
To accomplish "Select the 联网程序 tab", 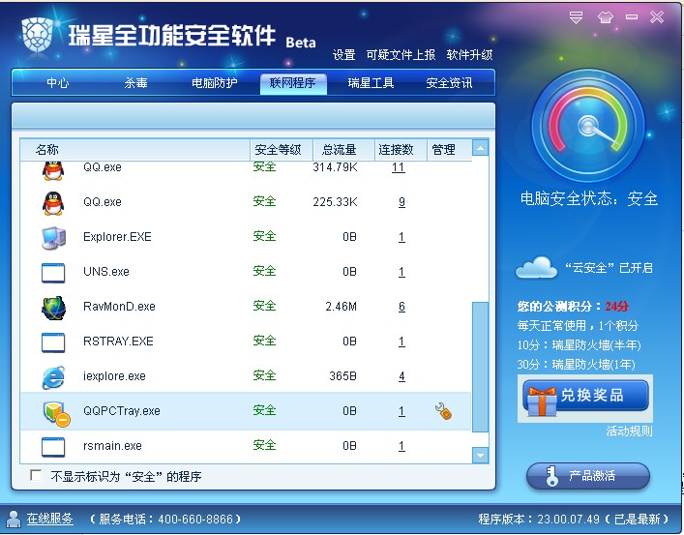I will [293, 83].
